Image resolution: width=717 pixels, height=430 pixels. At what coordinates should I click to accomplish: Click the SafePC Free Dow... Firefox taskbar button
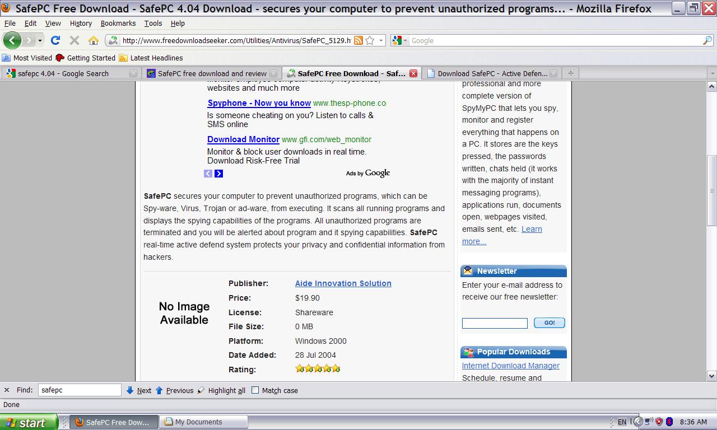click(114, 422)
